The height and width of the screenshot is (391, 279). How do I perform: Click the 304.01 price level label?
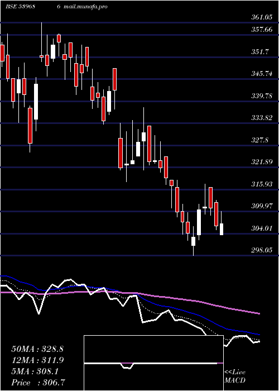261,228
